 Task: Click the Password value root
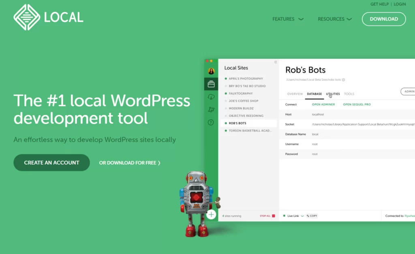[x=314, y=154]
